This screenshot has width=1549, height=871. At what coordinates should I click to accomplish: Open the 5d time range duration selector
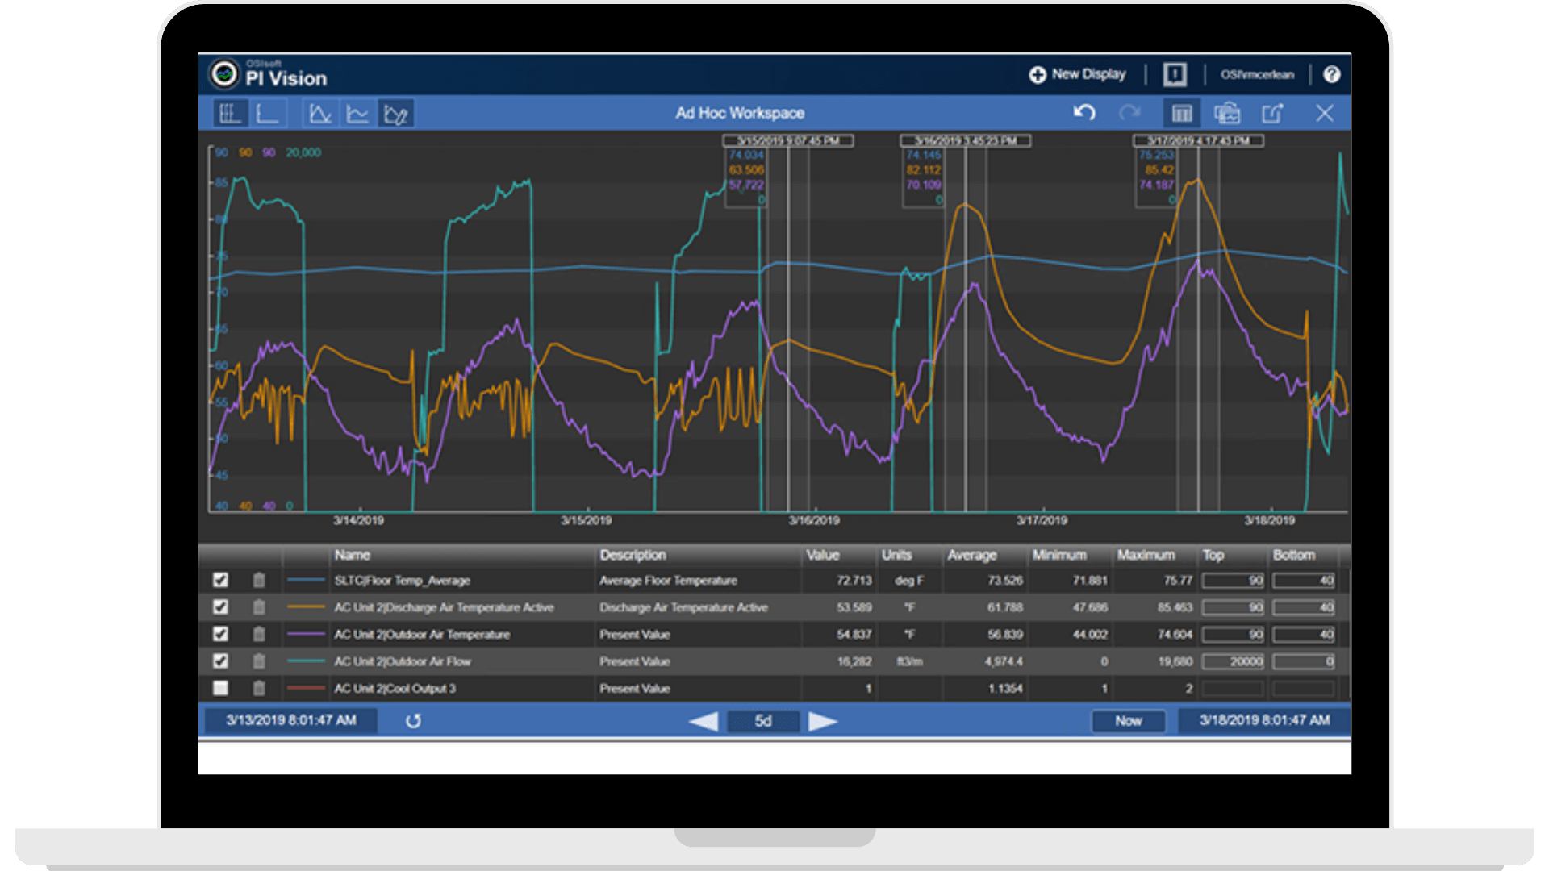pos(763,721)
